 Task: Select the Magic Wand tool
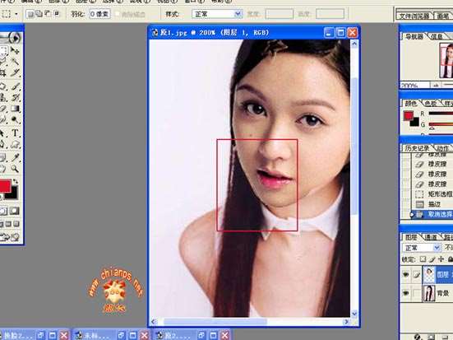pyautogui.click(x=15, y=61)
